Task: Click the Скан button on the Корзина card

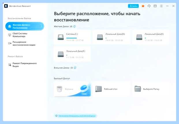Action: pyautogui.click(x=84, y=94)
